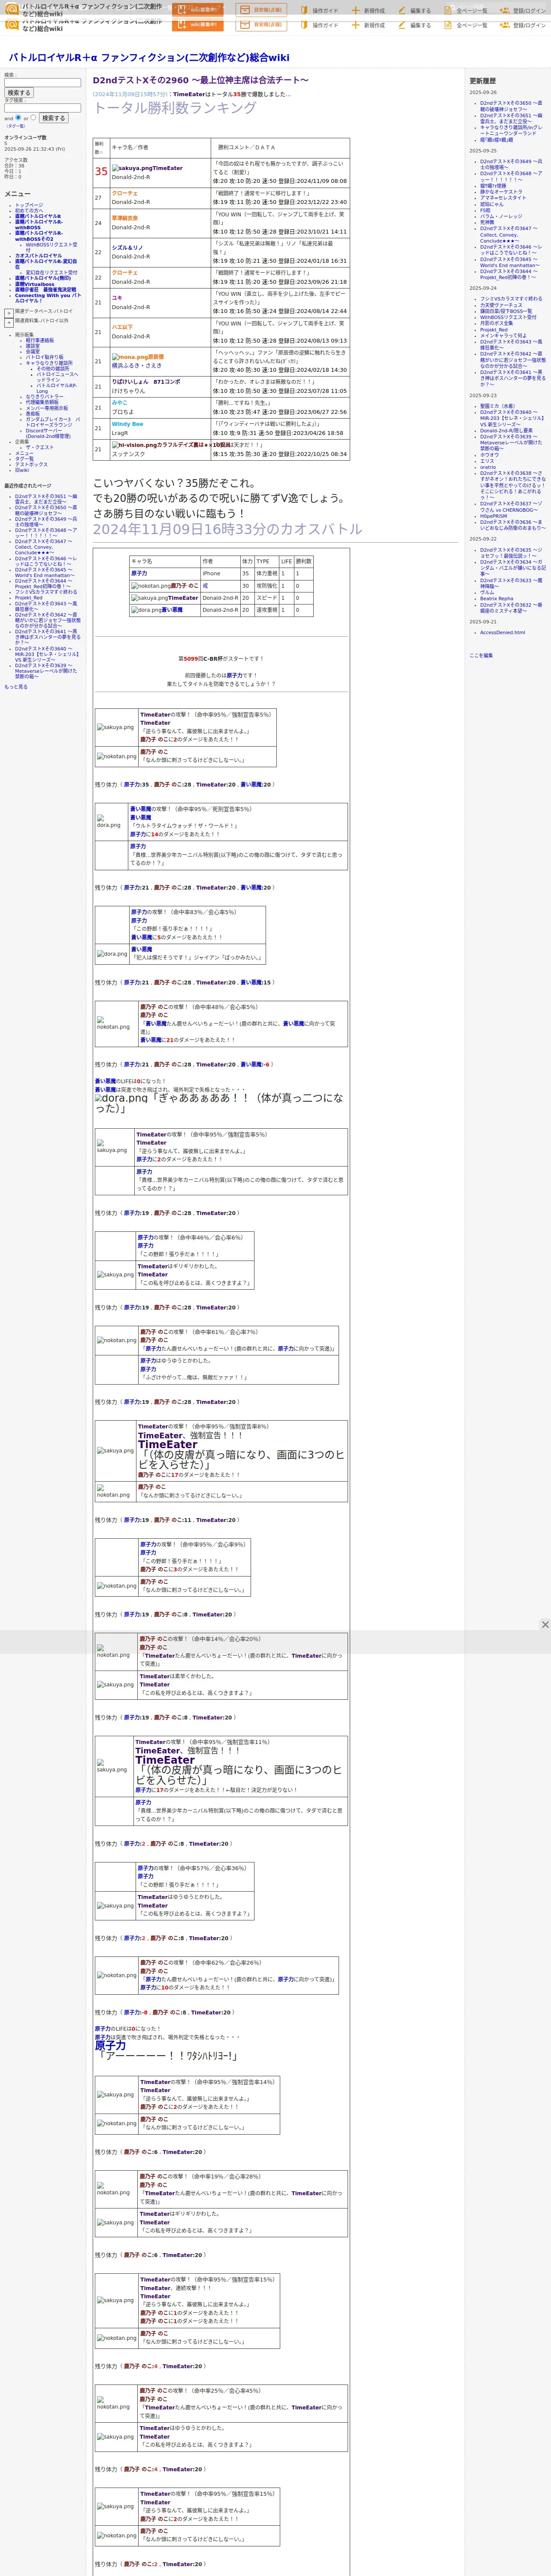Open Beatrix Repha history link

click(496, 599)
